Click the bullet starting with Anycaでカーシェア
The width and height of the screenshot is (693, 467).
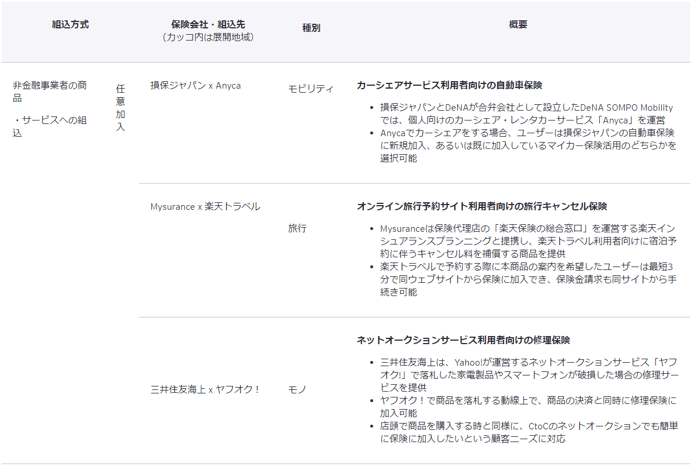pos(527,145)
